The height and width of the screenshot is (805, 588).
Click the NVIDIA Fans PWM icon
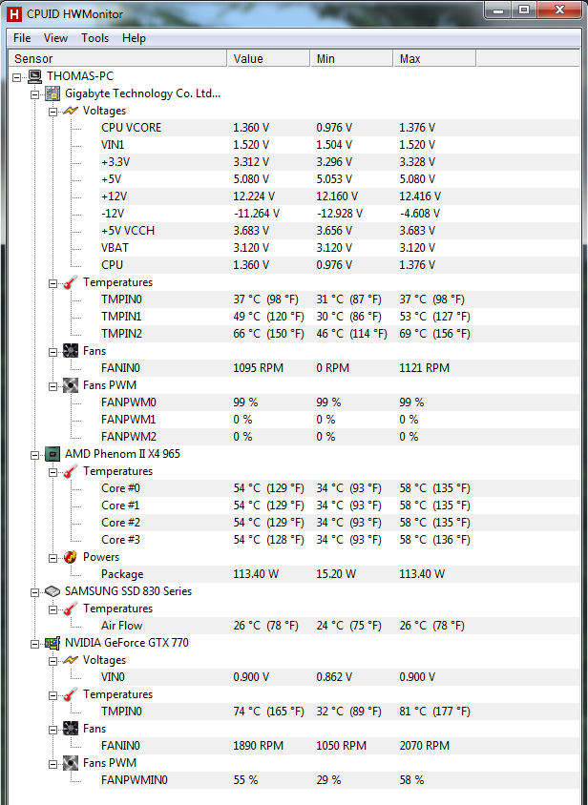click(x=71, y=763)
